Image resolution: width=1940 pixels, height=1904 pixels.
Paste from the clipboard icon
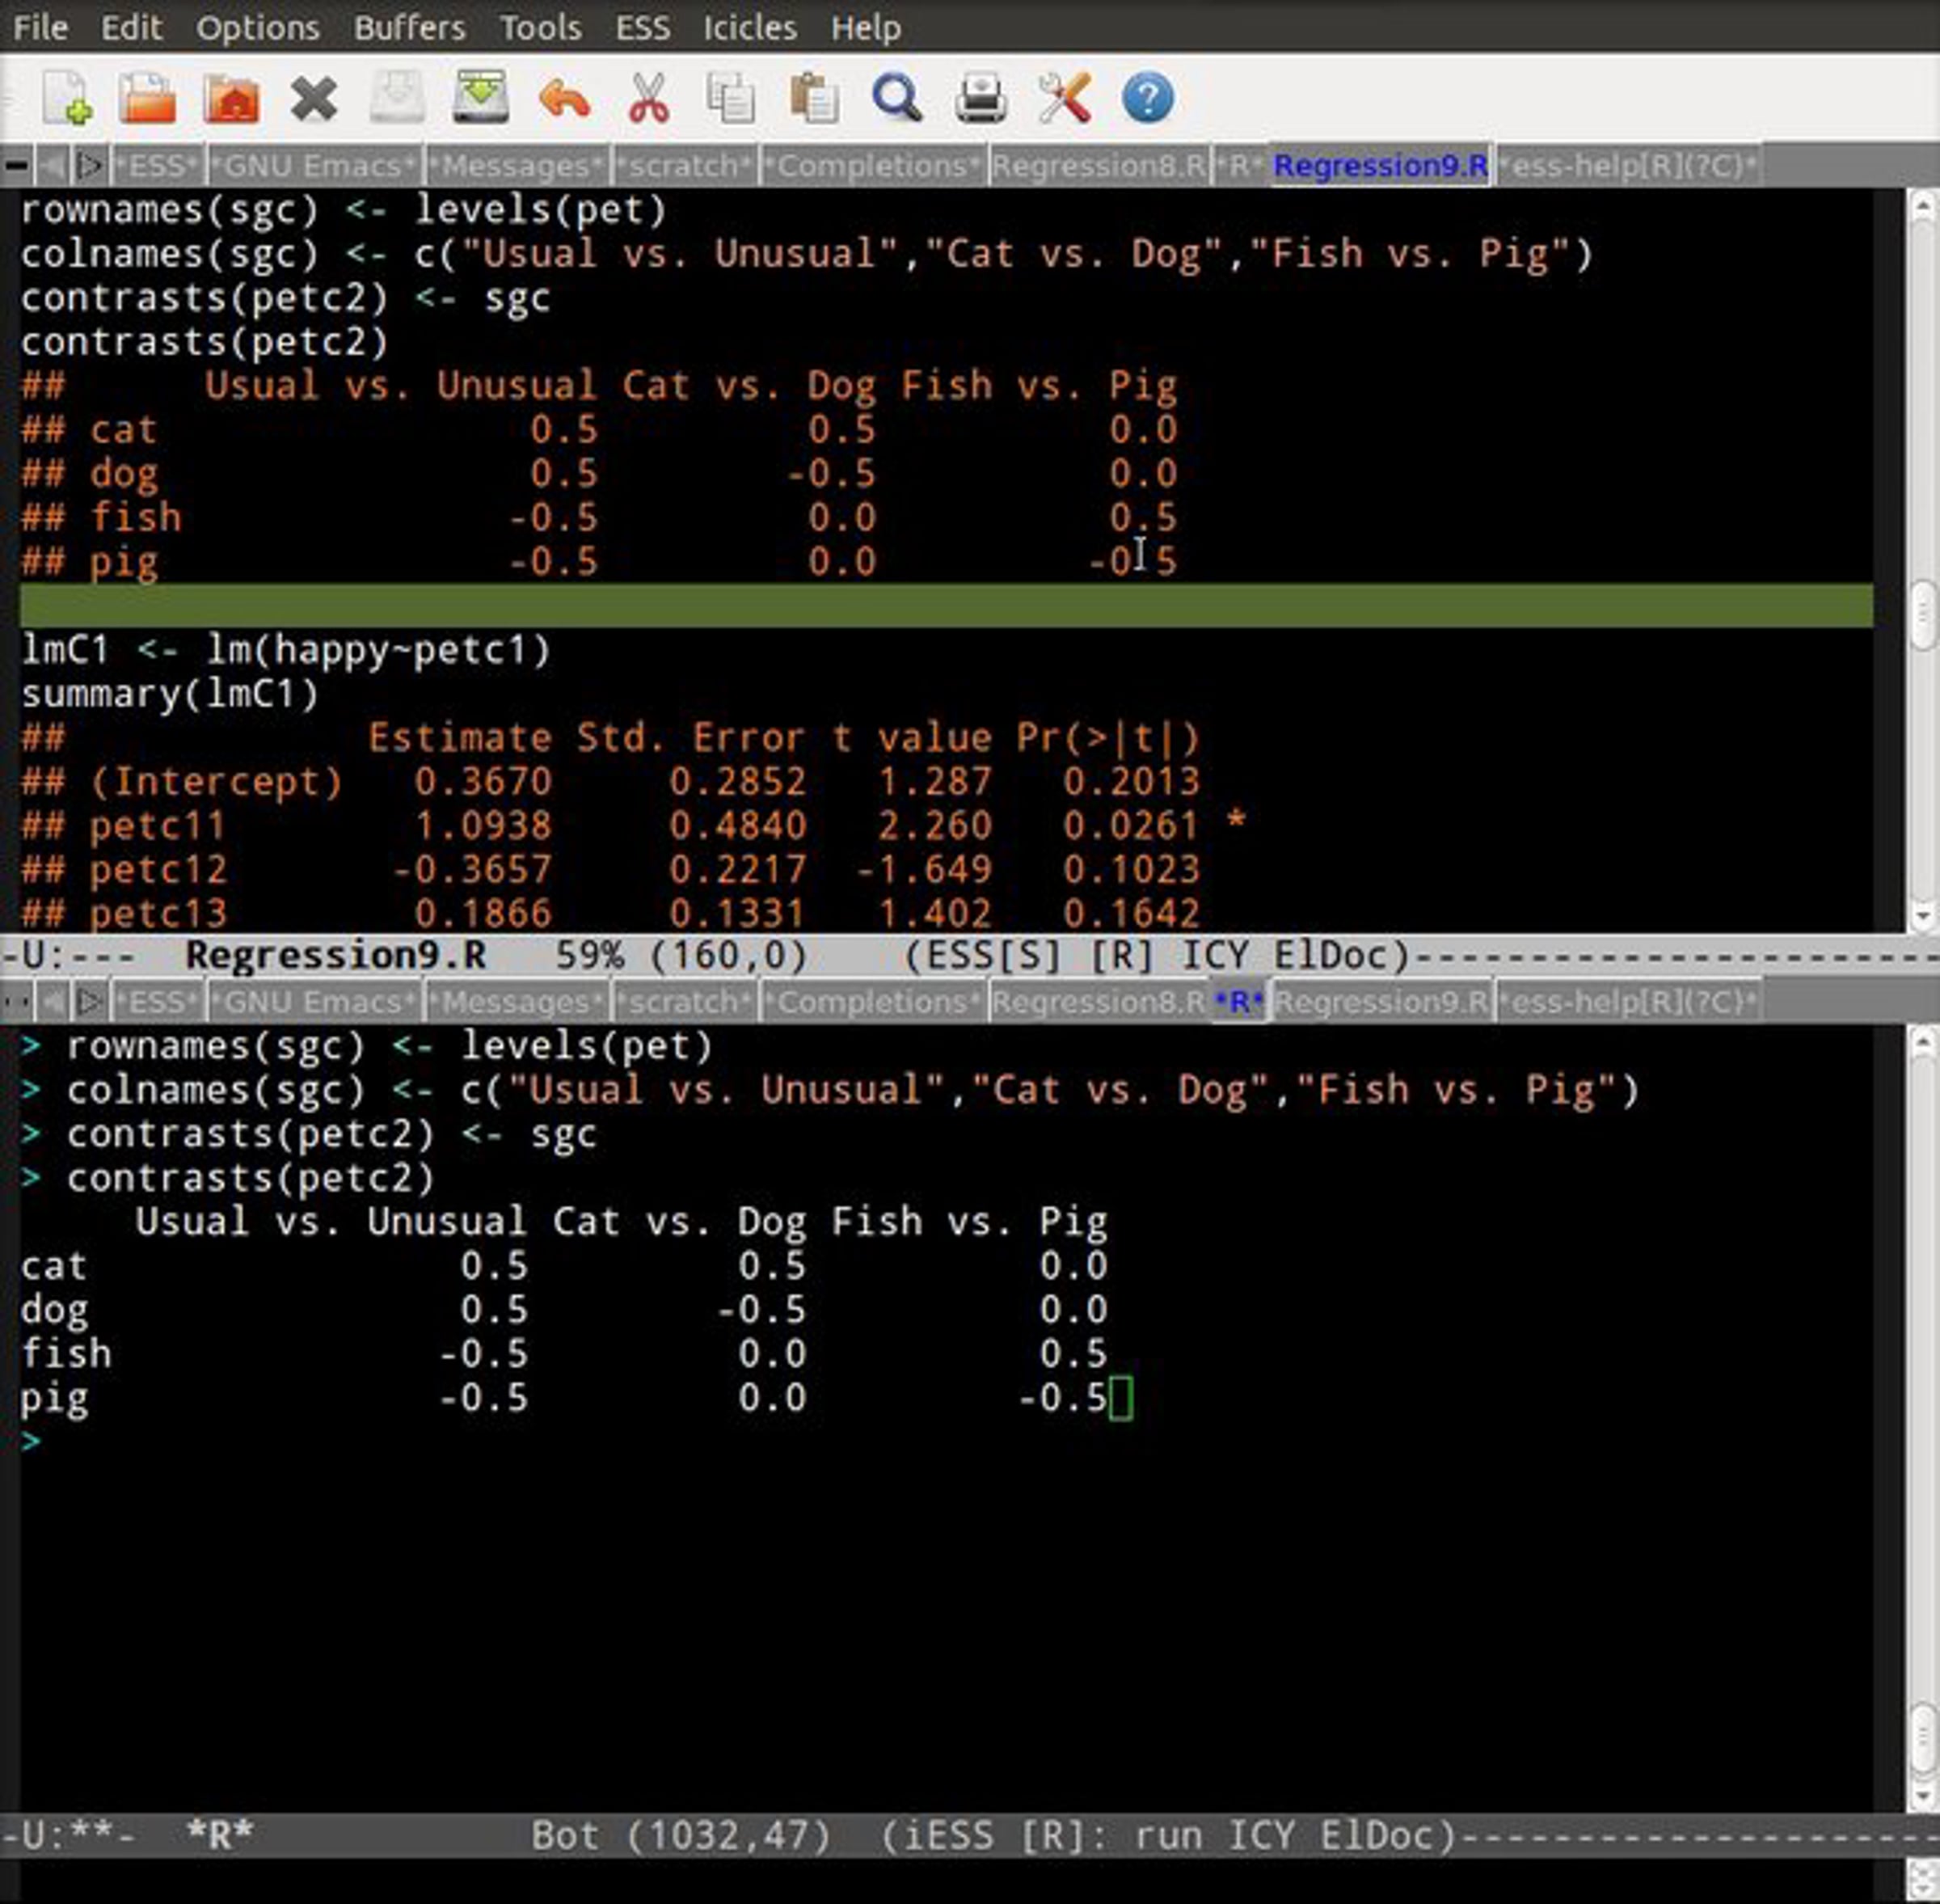[814, 98]
